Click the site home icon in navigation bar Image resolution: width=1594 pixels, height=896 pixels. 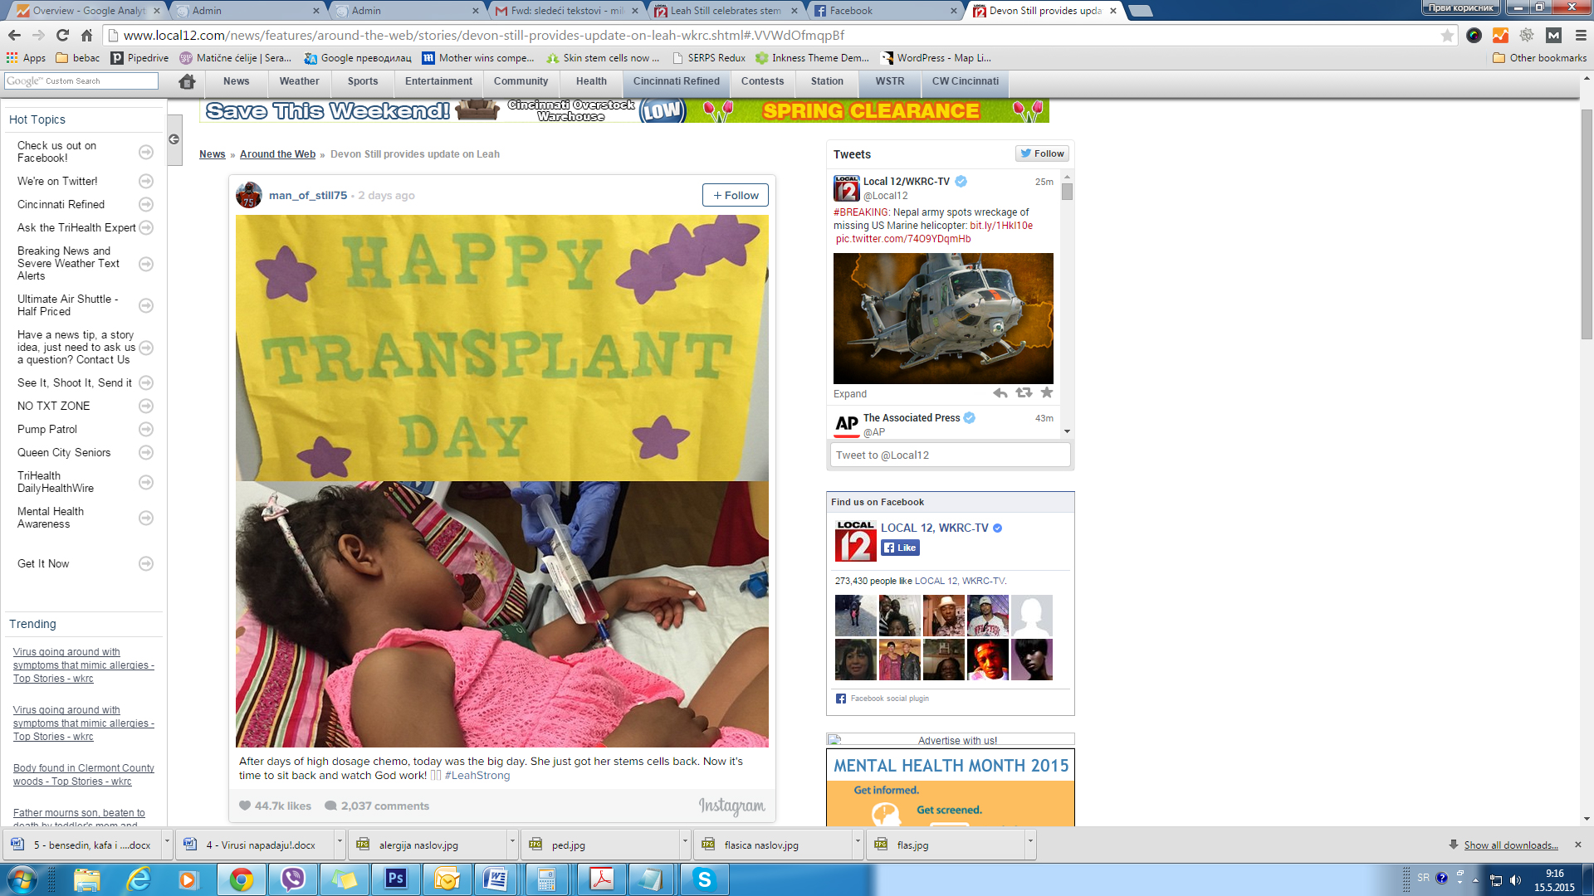[x=187, y=81]
